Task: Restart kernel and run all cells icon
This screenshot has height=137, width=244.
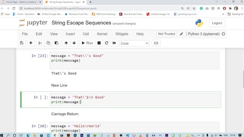Action: coord(114,43)
